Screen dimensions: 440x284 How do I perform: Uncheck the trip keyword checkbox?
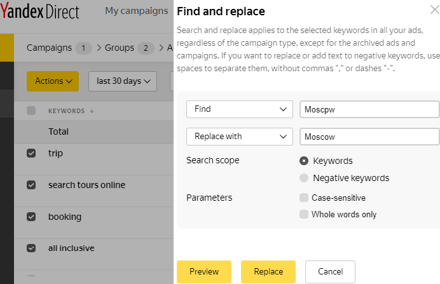pos(31,153)
